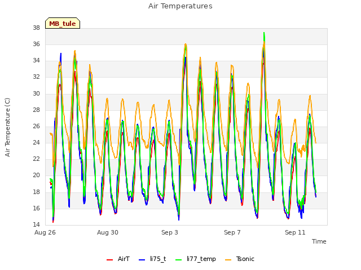Click the 20 y-axis tick label
The width and height of the screenshot is (361, 270).
point(36,175)
